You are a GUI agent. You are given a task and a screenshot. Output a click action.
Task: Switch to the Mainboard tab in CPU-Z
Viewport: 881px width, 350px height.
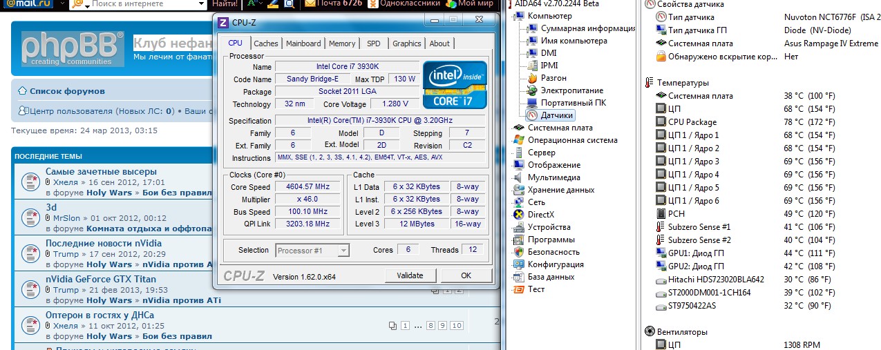(x=303, y=43)
